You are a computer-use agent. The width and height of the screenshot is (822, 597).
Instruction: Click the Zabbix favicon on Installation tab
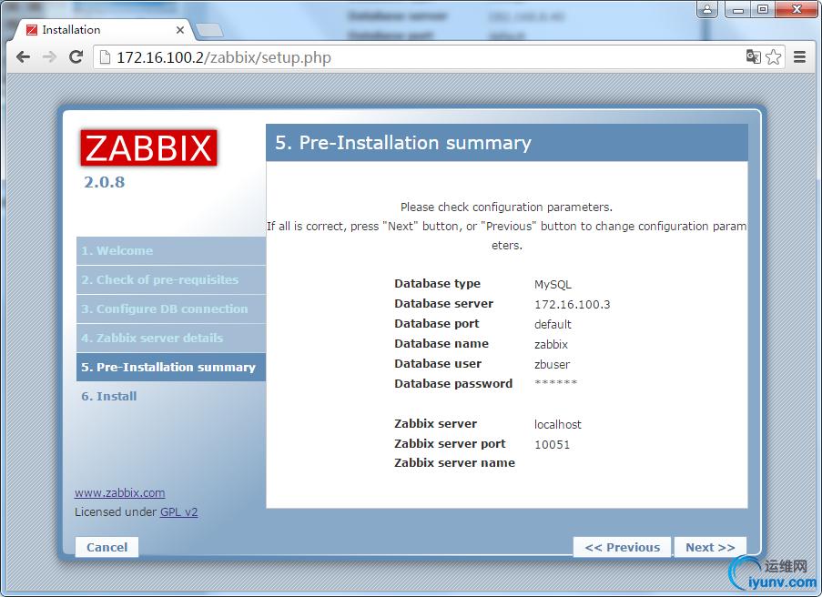coord(32,30)
